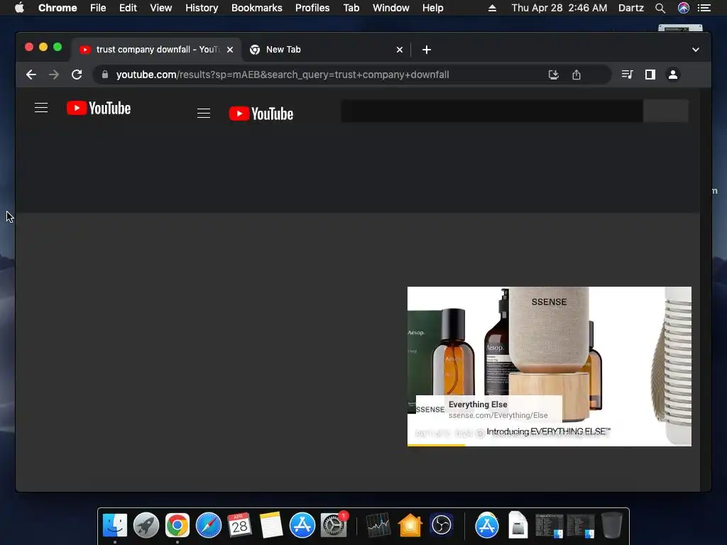Open a new tab with plus button
727x545 pixels.
click(427, 50)
